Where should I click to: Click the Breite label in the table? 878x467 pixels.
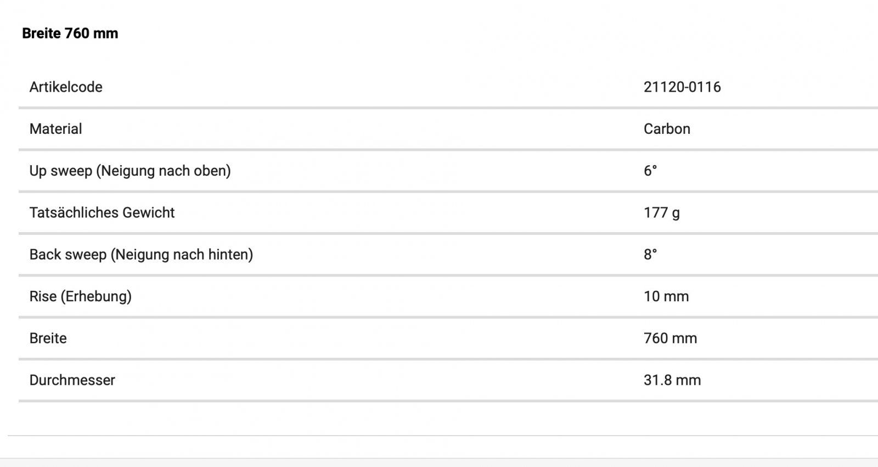pyautogui.click(x=48, y=338)
